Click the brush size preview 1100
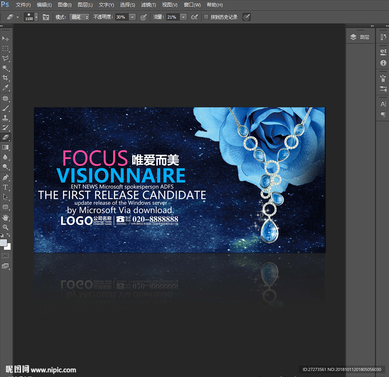 pos(29,17)
